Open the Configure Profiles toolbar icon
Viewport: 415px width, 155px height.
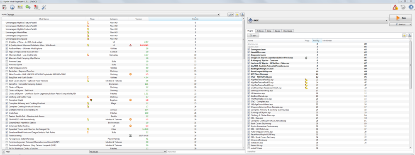click(x=20, y=7)
